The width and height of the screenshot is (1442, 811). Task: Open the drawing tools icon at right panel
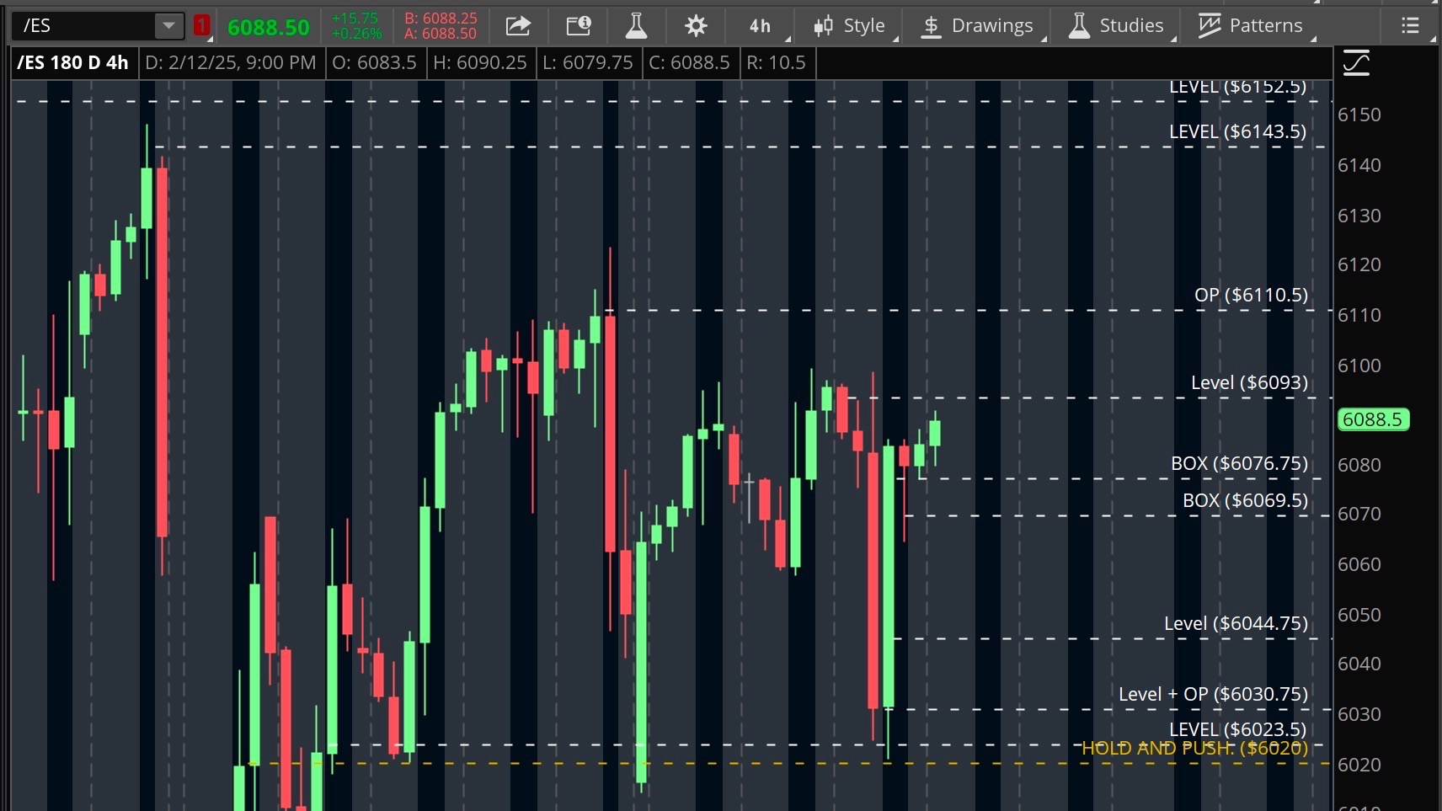(x=1356, y=63)
